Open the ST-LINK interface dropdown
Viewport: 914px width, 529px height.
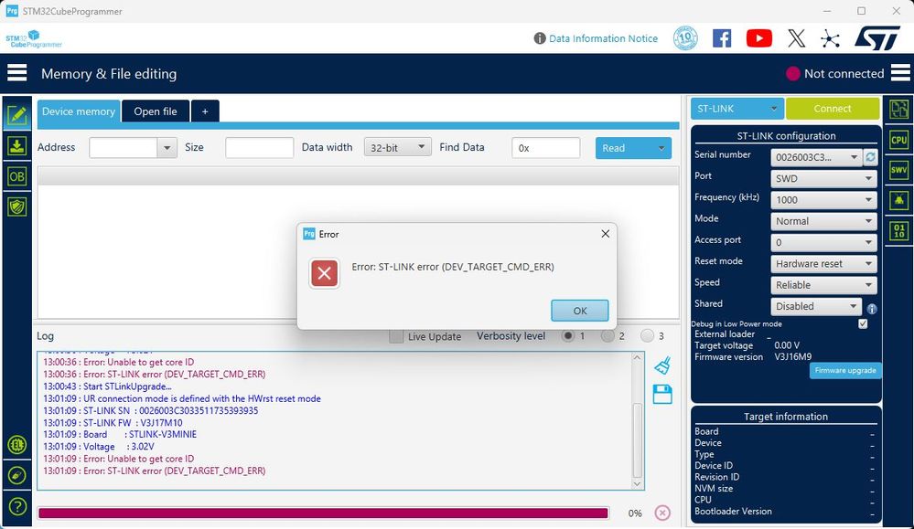(737, 109)
